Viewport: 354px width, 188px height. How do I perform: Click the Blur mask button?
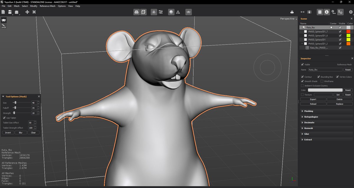(x=21, y=132)
